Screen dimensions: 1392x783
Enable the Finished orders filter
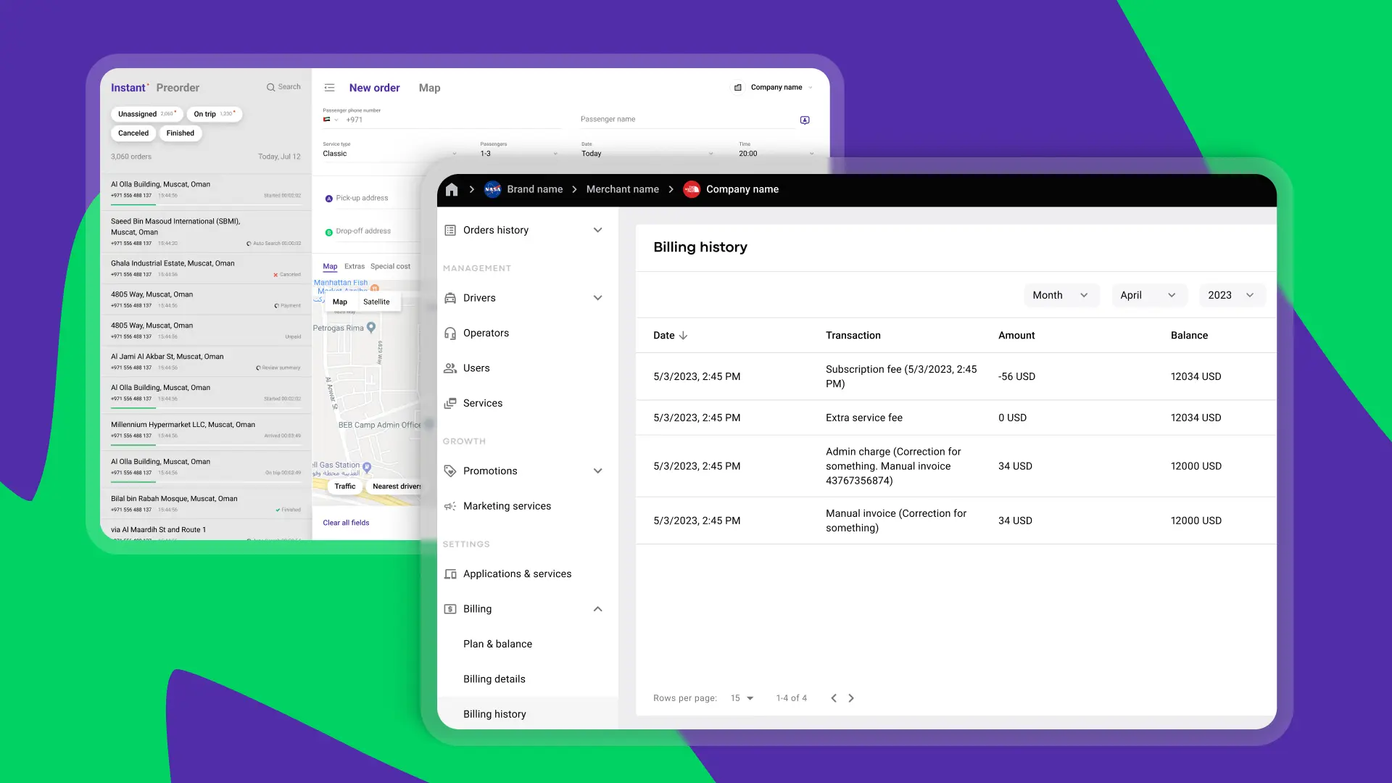[180, 133]
